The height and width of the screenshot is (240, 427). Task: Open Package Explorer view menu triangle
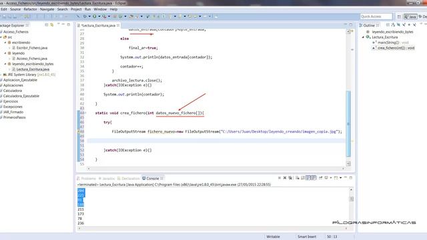tap(58, 25)
